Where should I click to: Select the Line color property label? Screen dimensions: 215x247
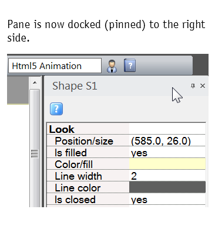(78, 188)
